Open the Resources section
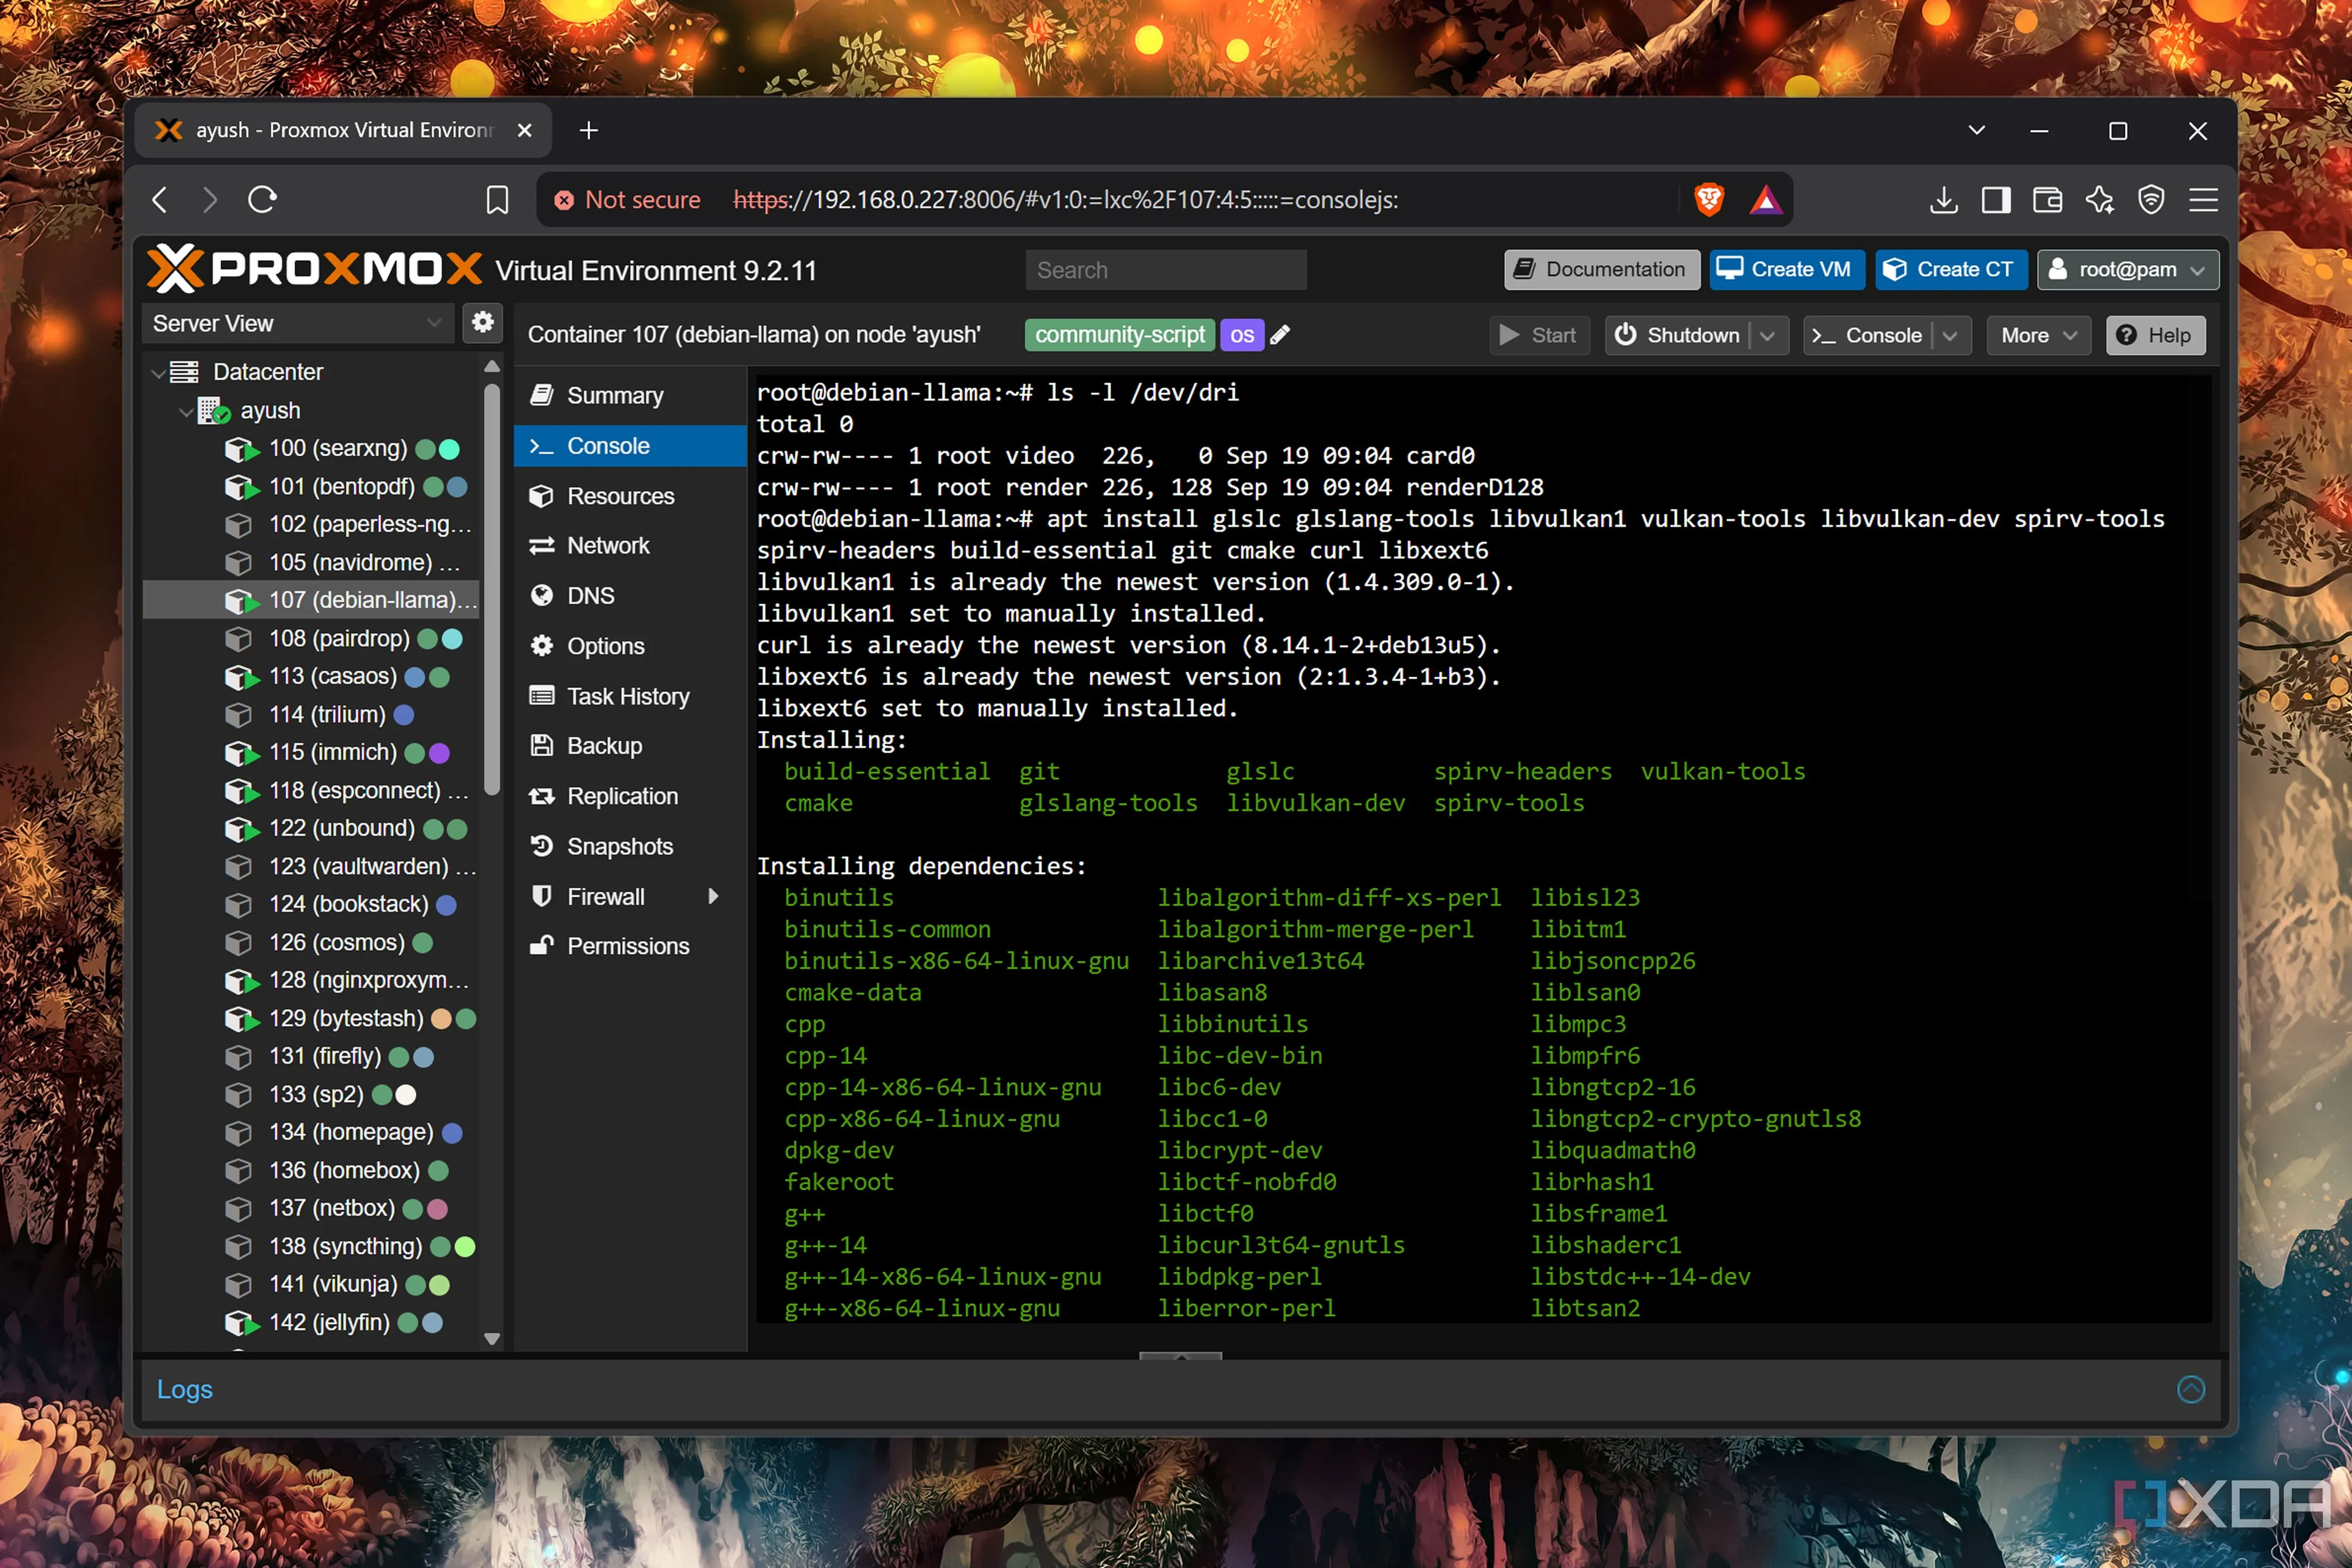The width and height of the screenshot is (2352, 1568). pos(630,496)
